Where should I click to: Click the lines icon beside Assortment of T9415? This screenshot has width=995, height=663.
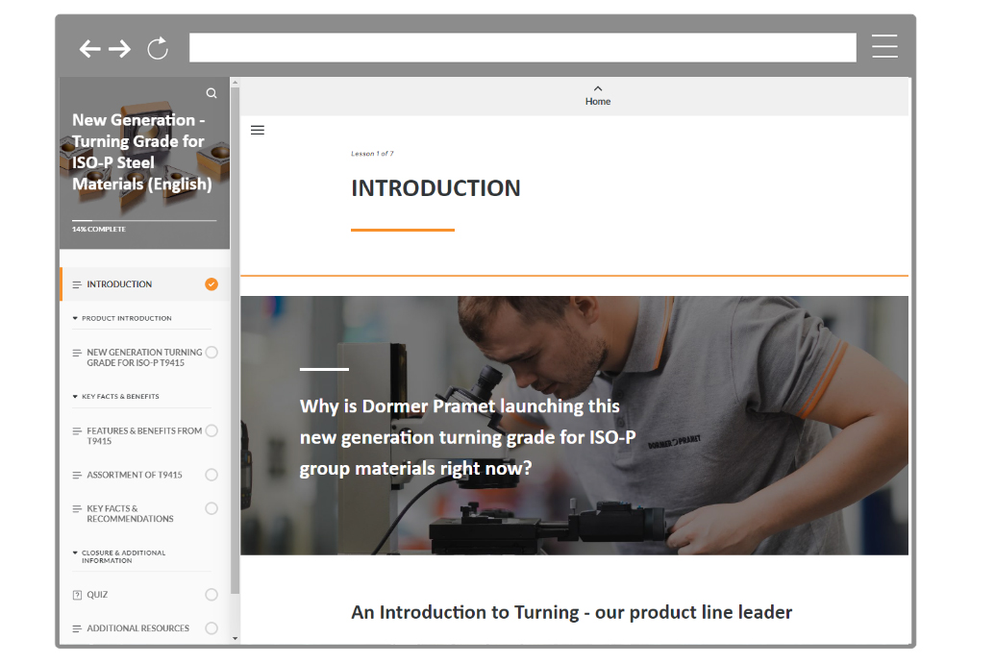[x=77, y=476]
